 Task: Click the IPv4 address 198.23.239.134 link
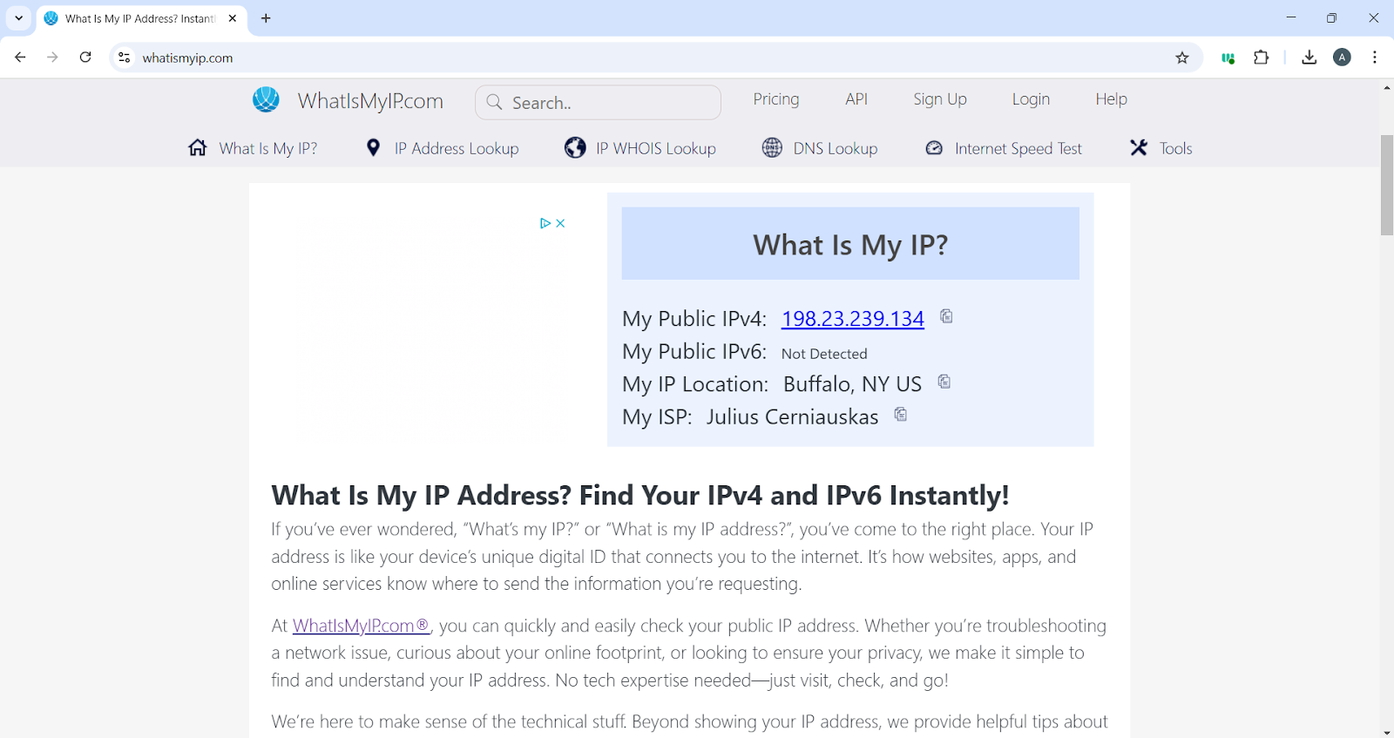853,319
